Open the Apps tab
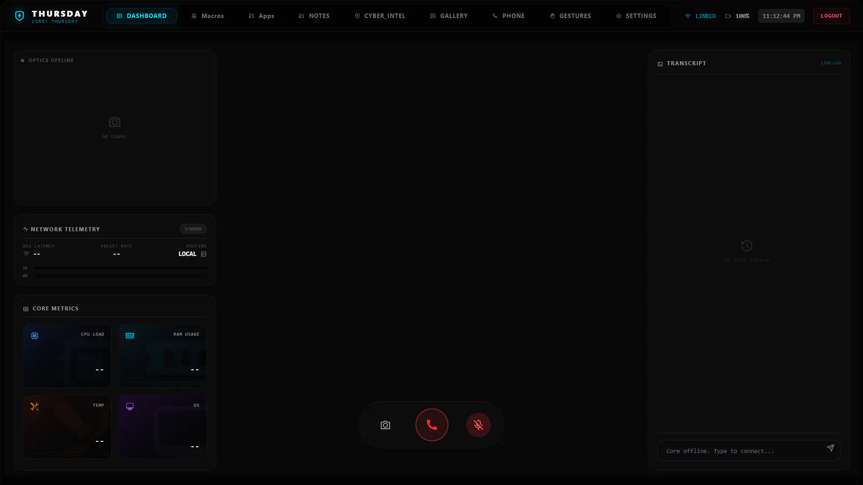This screenshot has height=485, width=863. [x=261, y=16]
